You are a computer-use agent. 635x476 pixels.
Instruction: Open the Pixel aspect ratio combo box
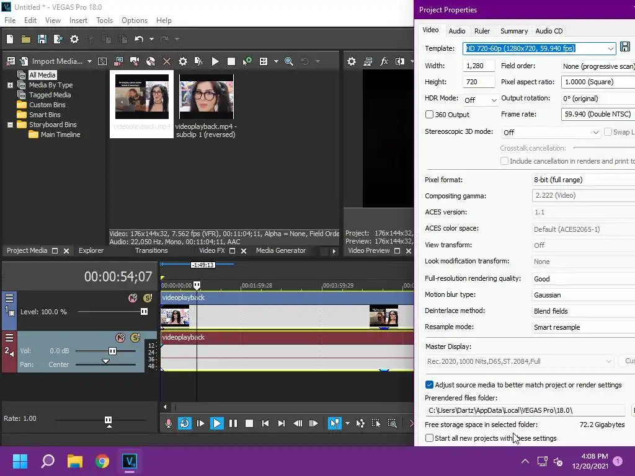(x=598, y=82)
